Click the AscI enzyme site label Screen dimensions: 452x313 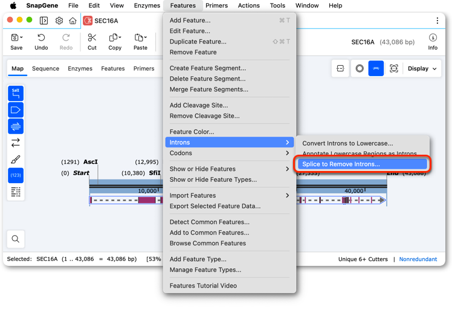[91, 162]
